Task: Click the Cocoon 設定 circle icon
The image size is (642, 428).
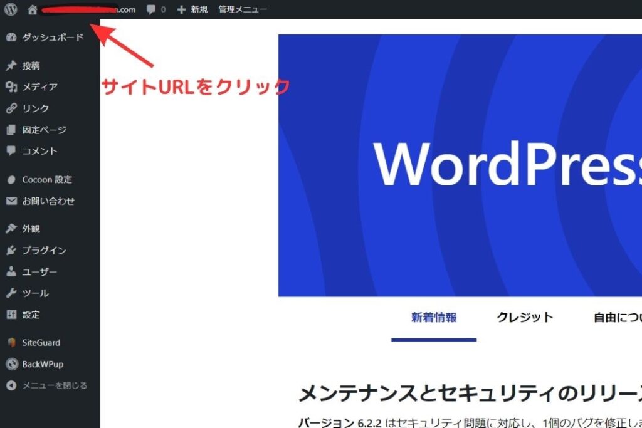Action: [11, 180]
